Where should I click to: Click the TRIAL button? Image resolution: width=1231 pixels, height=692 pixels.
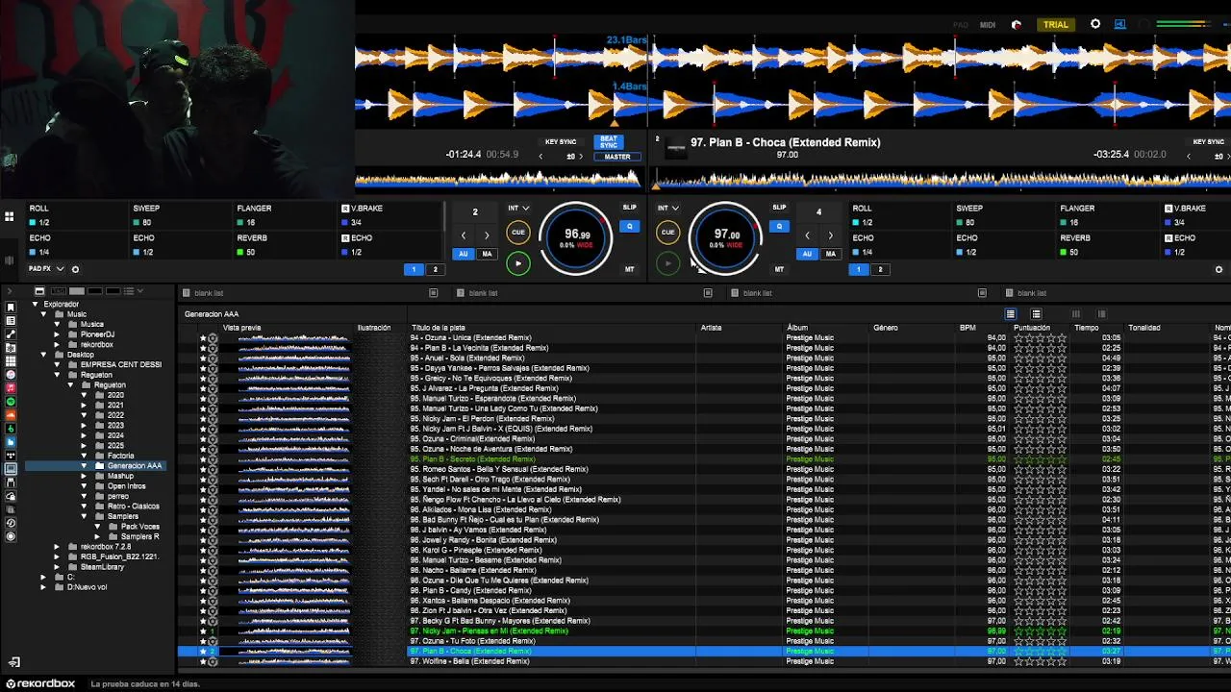1056,25
